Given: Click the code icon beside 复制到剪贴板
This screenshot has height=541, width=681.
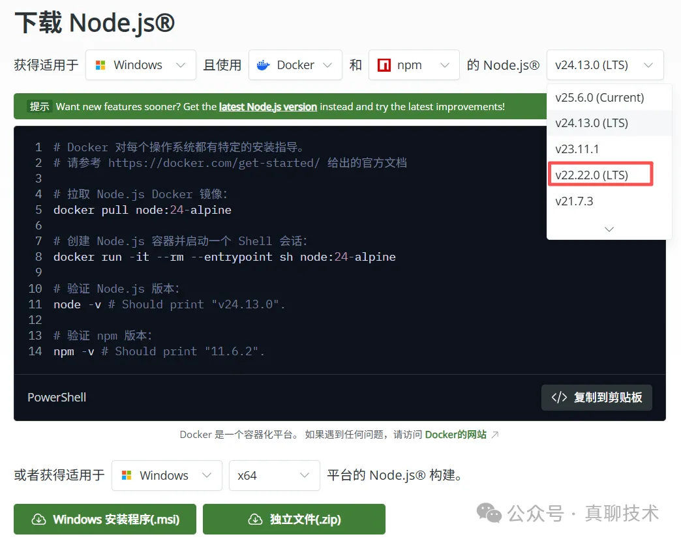Looking at the screenshot, I should click(x=559, y=398).
